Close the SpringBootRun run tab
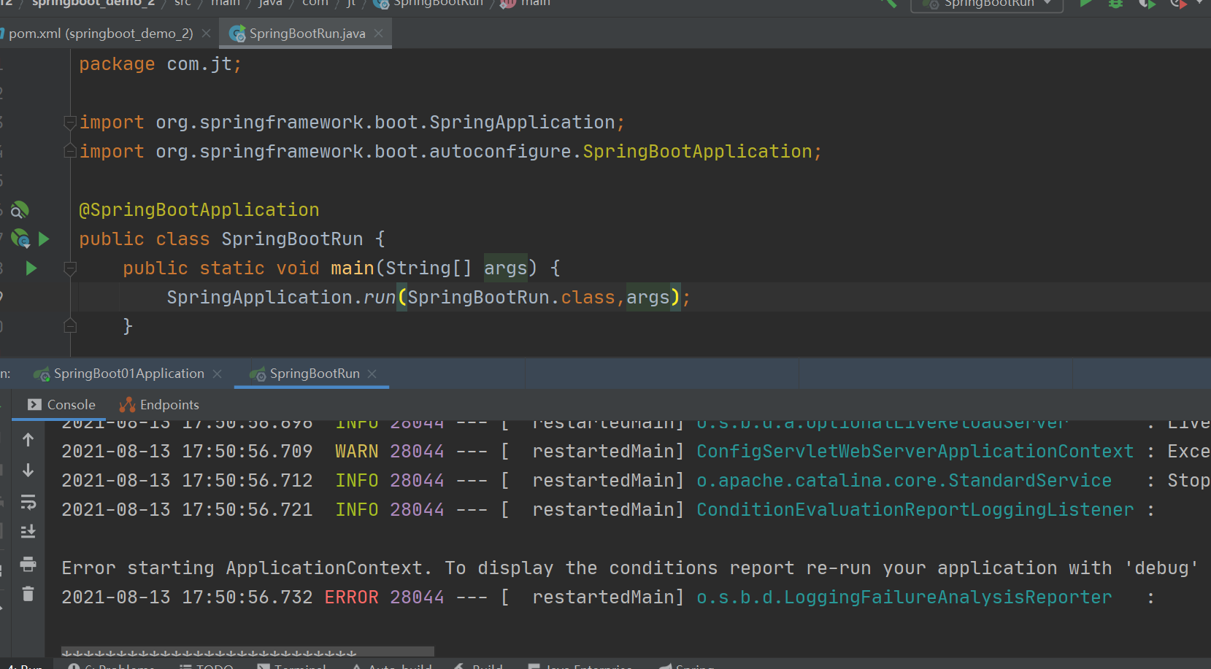Viewport: 1211px width, 669px height. pyautogui.click(x=372, y=374)
